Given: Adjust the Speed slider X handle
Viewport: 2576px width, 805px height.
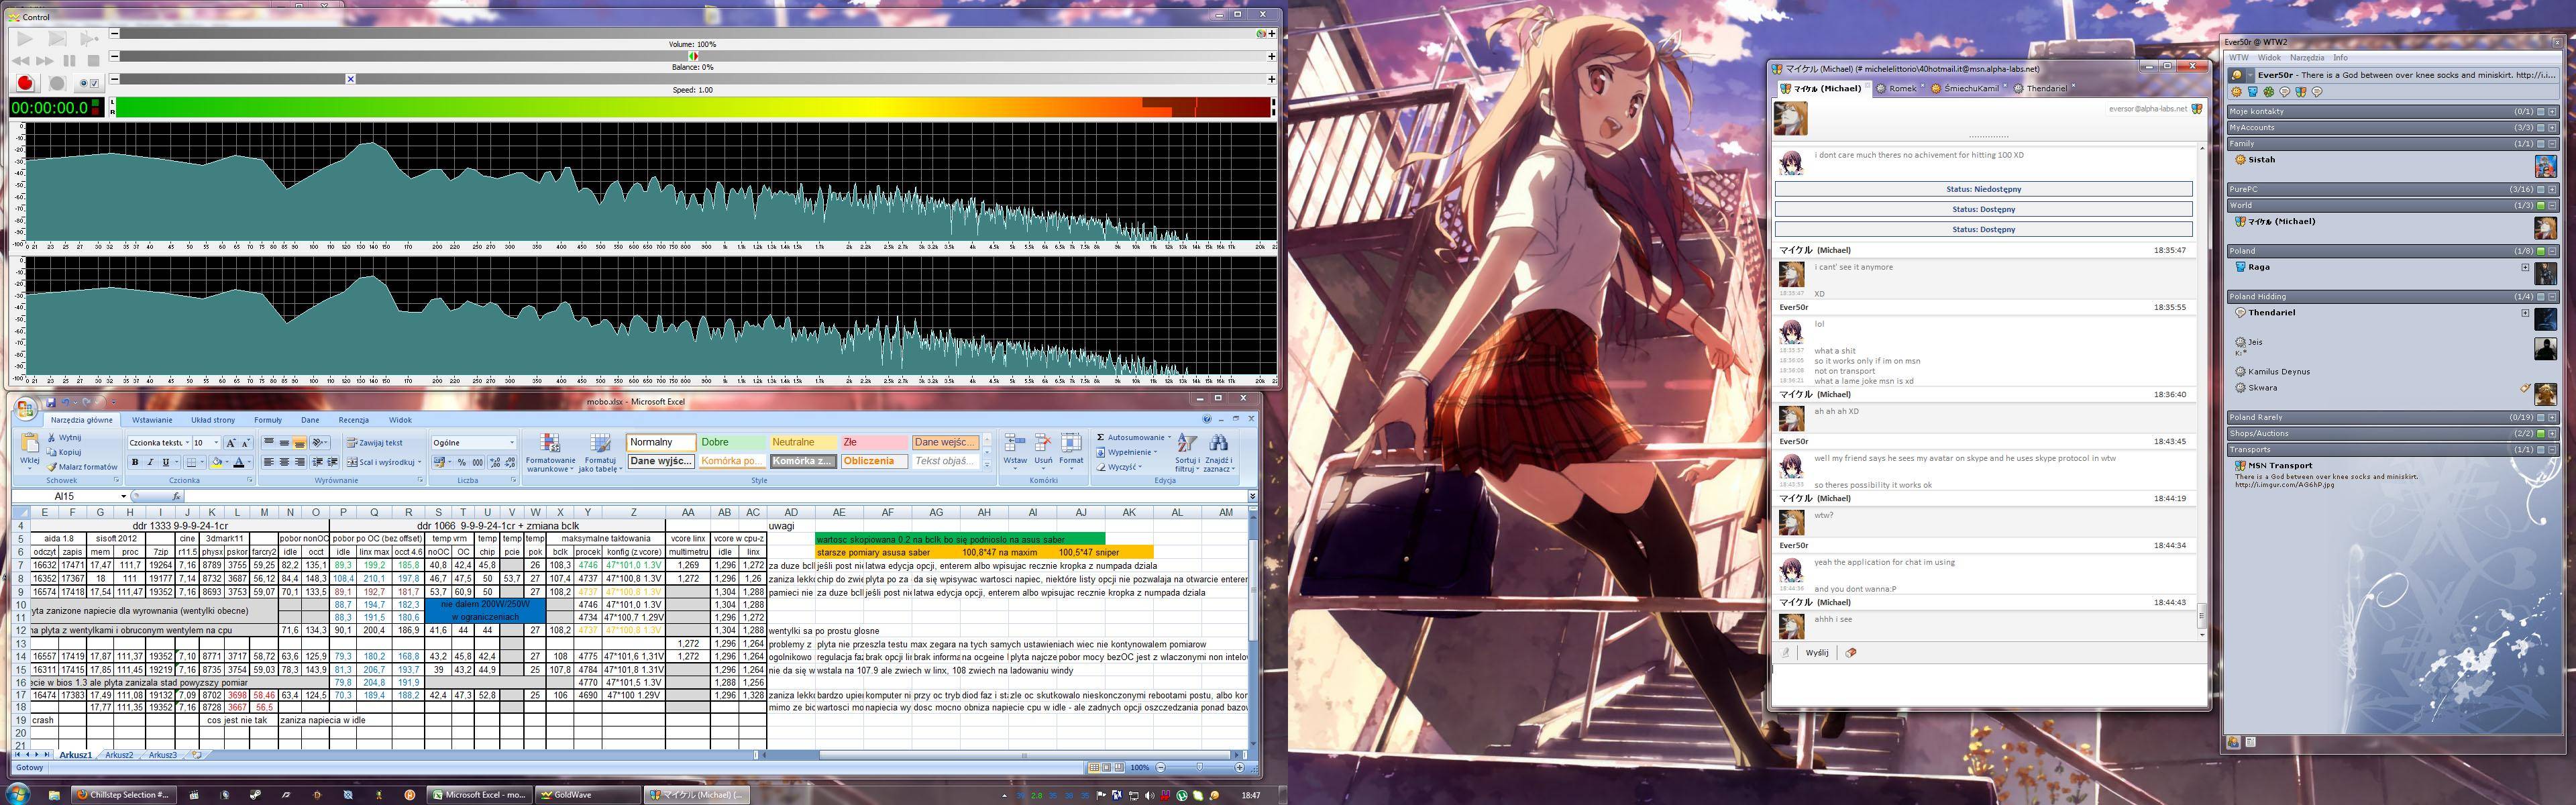Looking at the screenshot, I should pyautogui.click(x=350, y=79).
